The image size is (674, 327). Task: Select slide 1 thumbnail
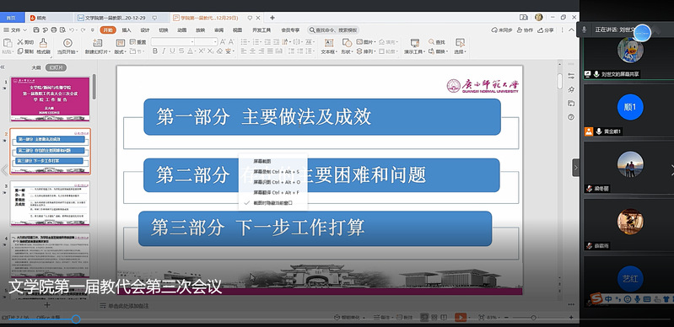(x=50, y=99)
